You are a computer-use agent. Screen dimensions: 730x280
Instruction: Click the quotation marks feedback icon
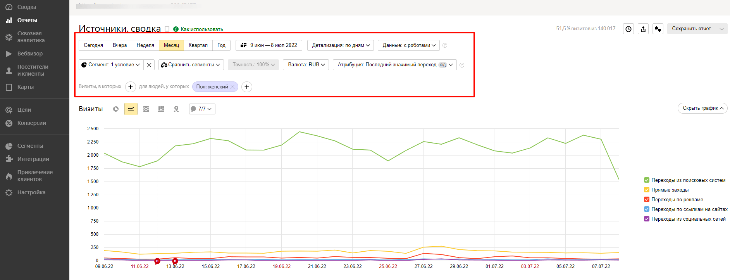point(658,29)
